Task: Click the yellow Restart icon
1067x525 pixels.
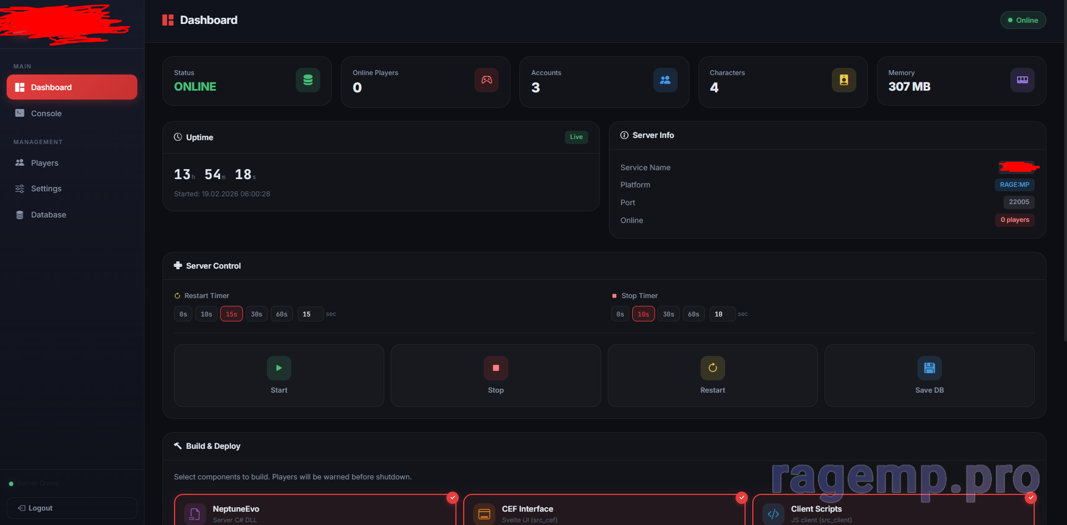Action: click(712, 368)
